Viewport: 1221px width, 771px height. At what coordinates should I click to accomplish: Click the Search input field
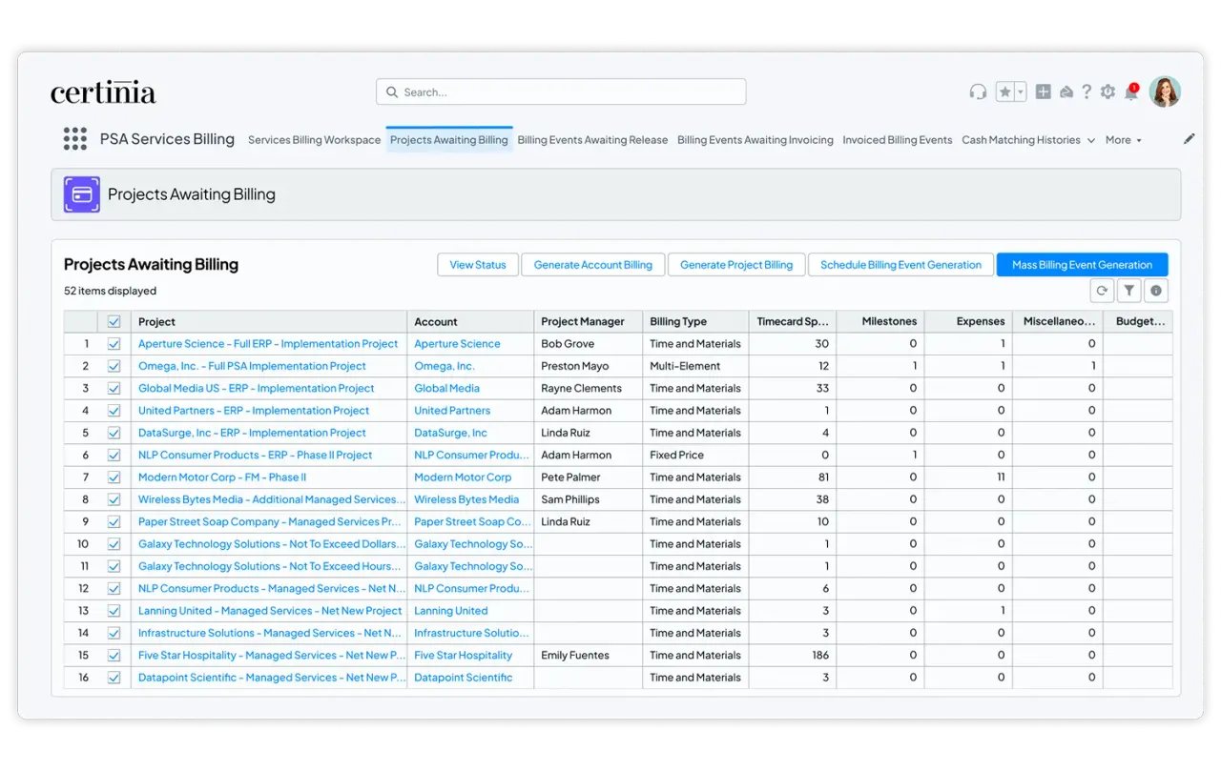pos(561,92)
